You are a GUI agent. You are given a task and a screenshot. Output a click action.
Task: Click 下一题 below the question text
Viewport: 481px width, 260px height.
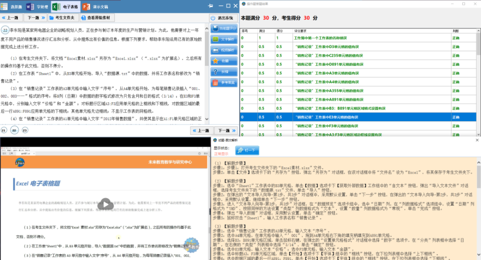226,131
